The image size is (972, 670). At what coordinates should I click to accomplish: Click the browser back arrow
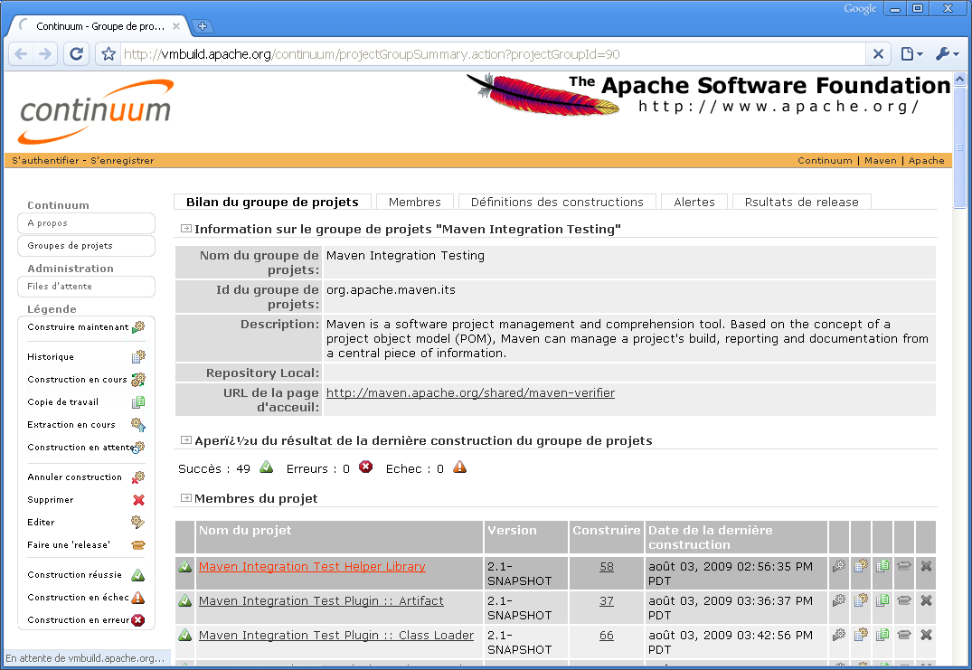click(x=21, y=54)
